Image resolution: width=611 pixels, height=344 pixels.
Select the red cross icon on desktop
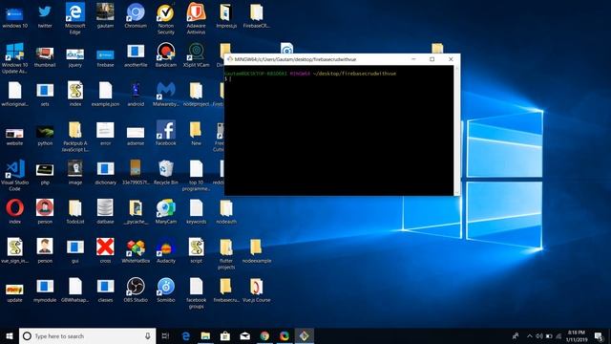105,250
